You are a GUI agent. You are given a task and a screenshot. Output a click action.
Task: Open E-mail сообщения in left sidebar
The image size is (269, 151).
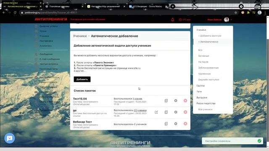coord(50,59)
